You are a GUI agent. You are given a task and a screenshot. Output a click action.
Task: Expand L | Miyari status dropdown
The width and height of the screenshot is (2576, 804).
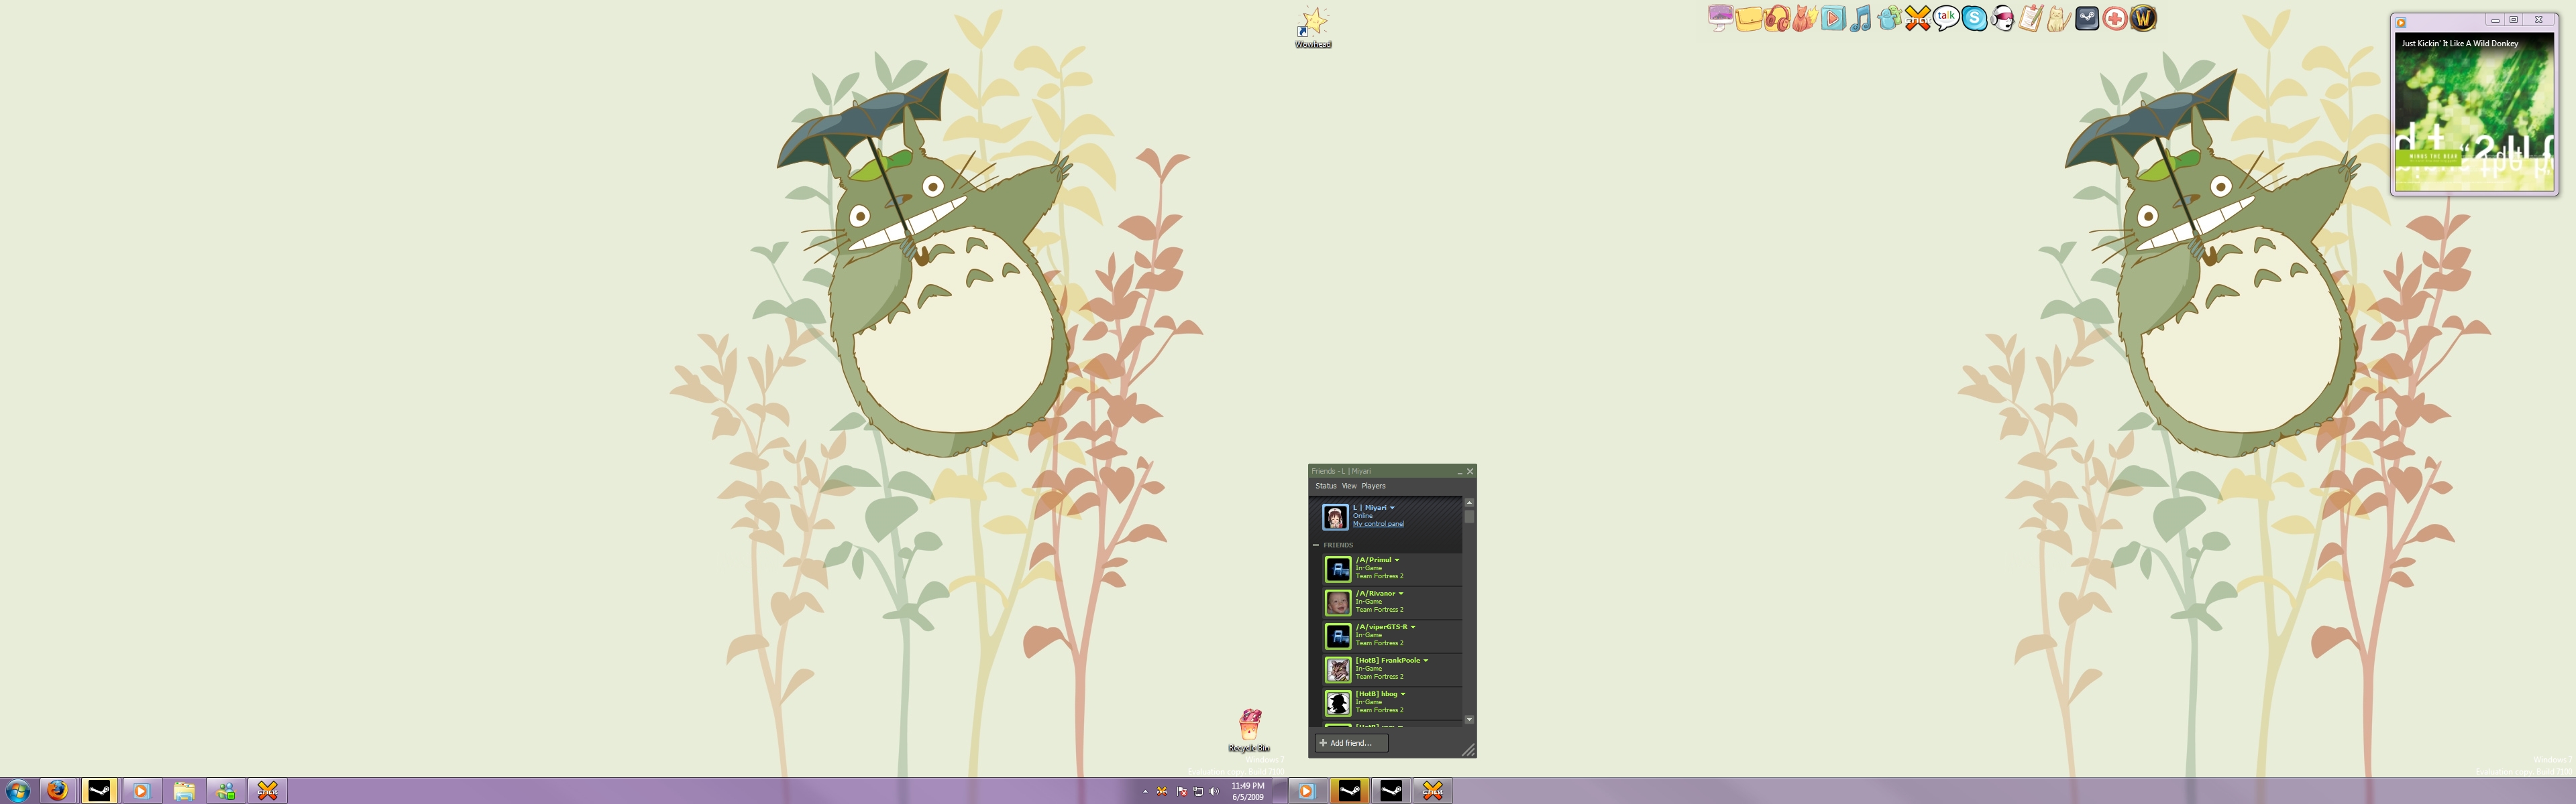click(1392, 507)
